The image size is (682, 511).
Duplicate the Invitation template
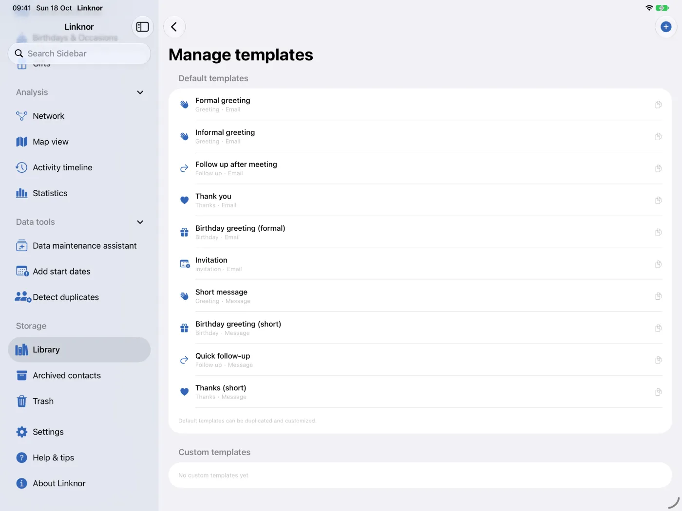coord(658,264)
